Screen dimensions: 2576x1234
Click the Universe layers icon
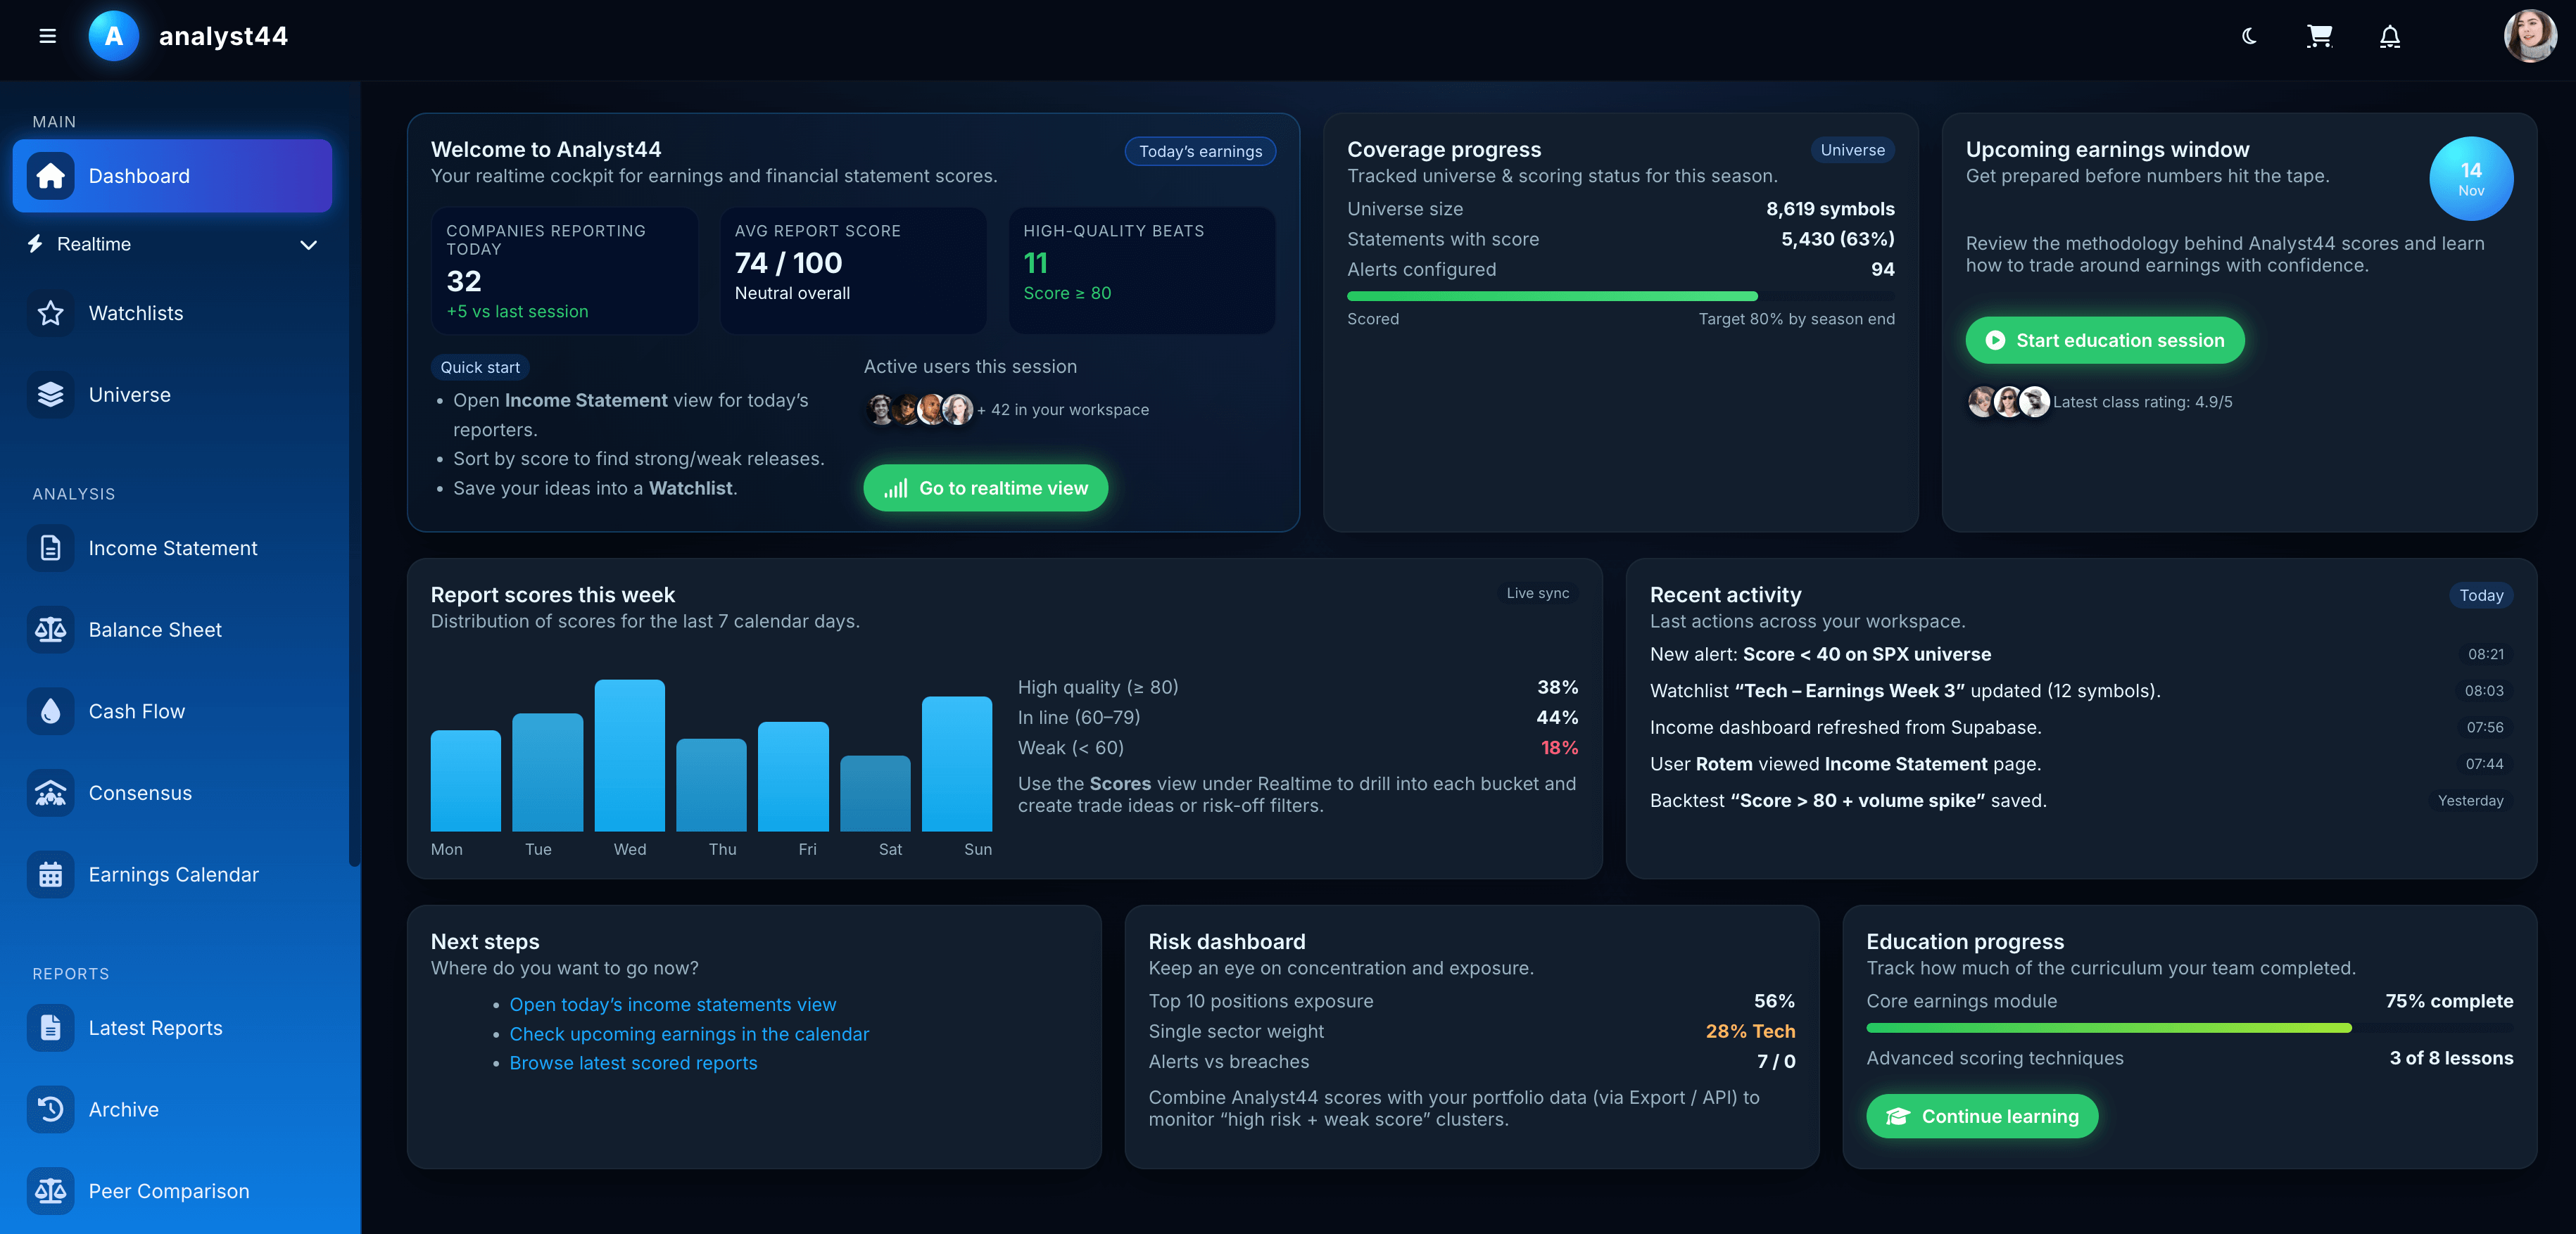pyautogui.click(x=50, y=394)
